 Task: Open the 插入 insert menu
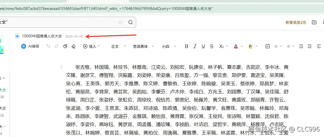(91, 46)
